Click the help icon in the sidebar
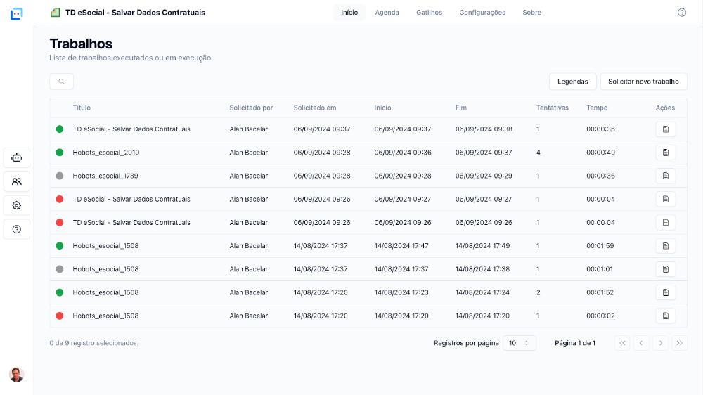The image size is (703, 395). [17, 229]
